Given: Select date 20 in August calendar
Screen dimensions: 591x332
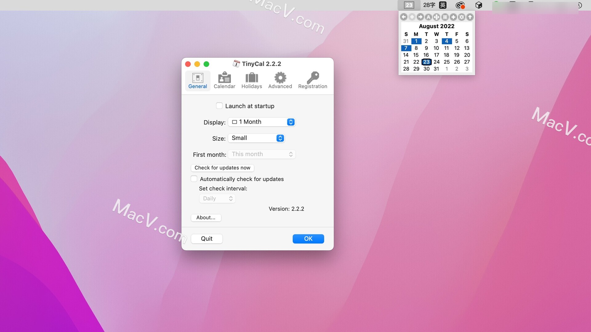Looking at the screenshot, I should (467, 55).
